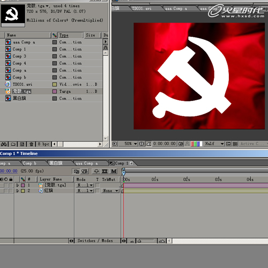Click the Comp 1 tab menu icon

tap(131, 163)
